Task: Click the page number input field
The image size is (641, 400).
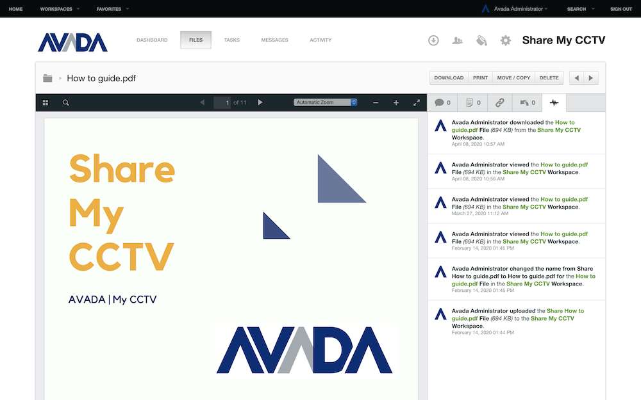Action: click(222, 102)
